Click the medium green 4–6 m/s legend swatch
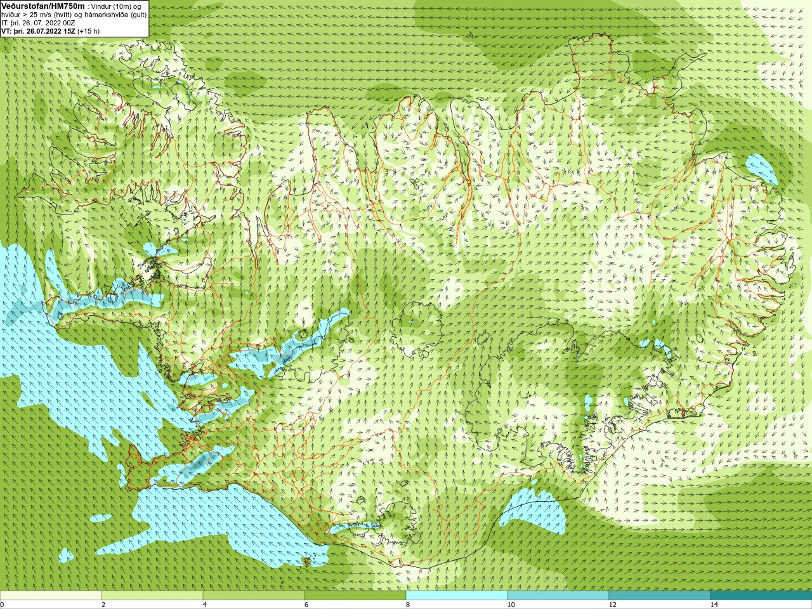The height and width of the screenshot is (609, 812). coord(254,596)
